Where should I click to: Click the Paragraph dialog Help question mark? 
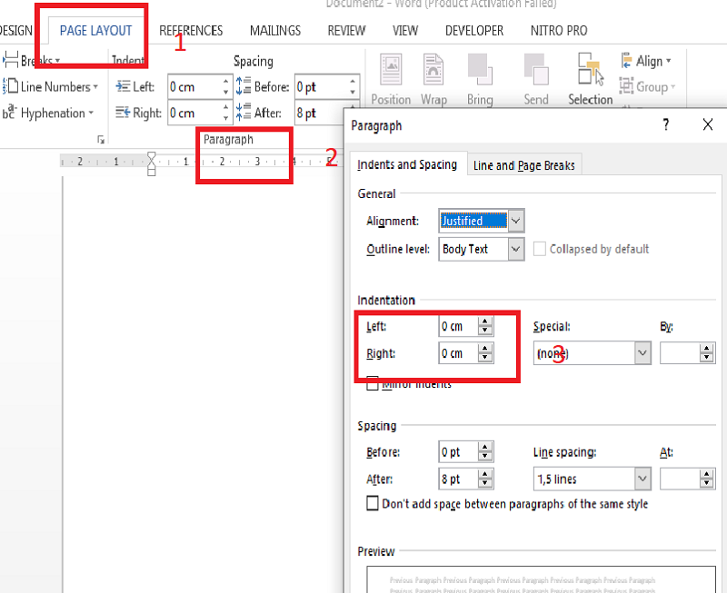pyautogui.click(x=666, y=124)
